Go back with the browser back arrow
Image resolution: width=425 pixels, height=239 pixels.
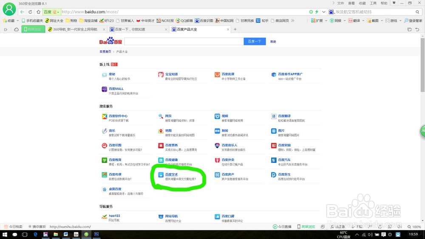22,12
